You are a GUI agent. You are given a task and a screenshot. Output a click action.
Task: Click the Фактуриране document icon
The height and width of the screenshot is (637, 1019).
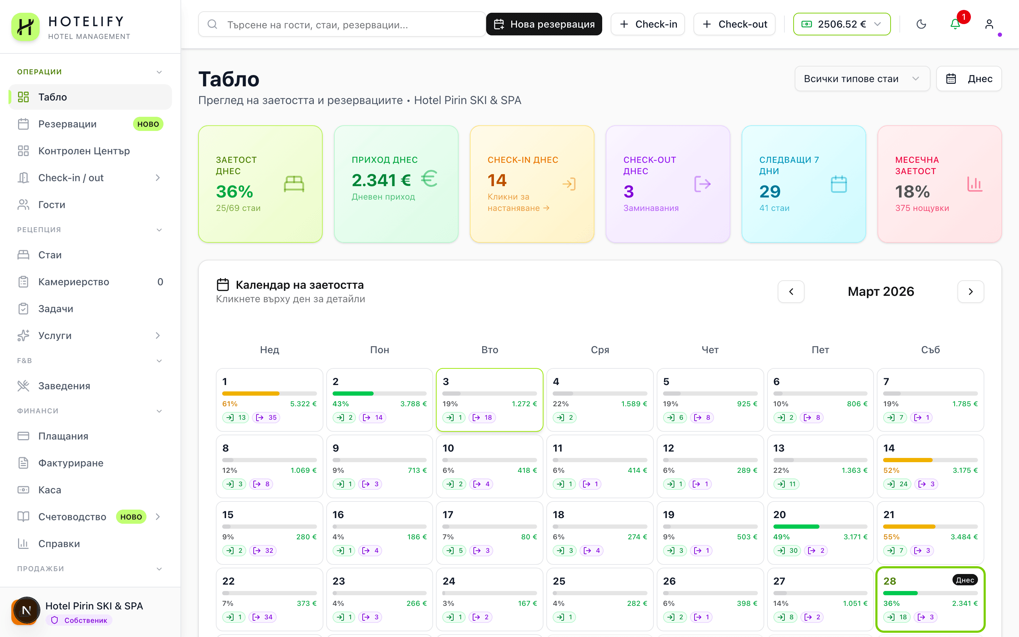point(24,463)
